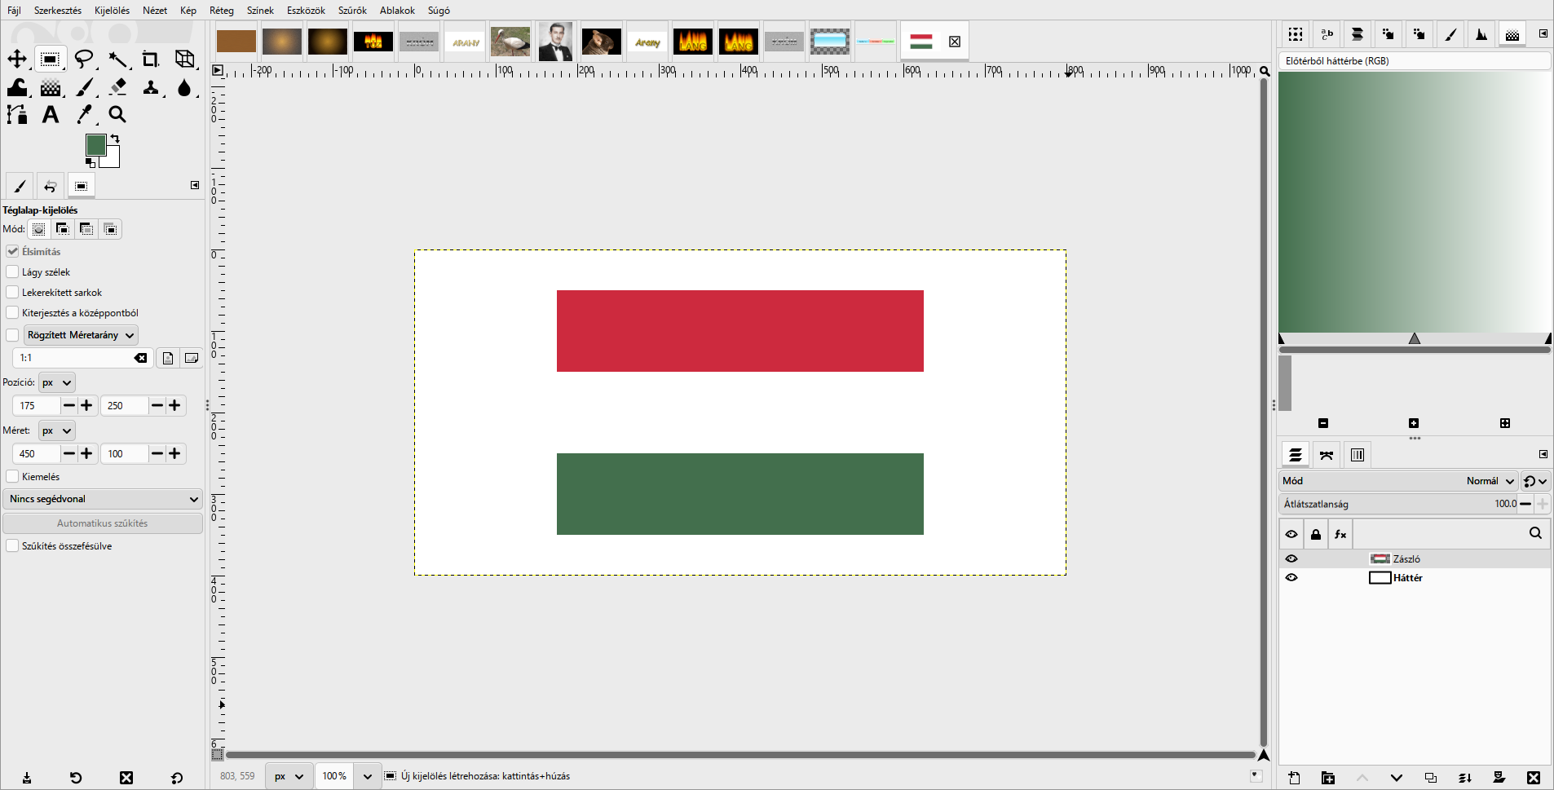
Task: Open the Méret unit dropdown
Action: pyautogui.click(x=57, y=430)
